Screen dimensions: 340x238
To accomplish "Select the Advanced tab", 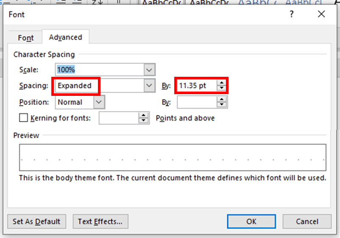I will 65,37.
